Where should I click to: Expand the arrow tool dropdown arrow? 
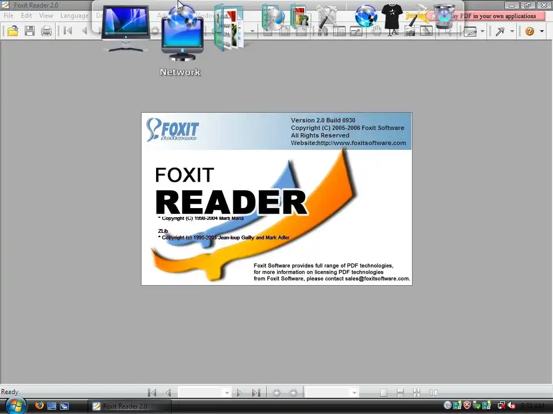[512, 31]
